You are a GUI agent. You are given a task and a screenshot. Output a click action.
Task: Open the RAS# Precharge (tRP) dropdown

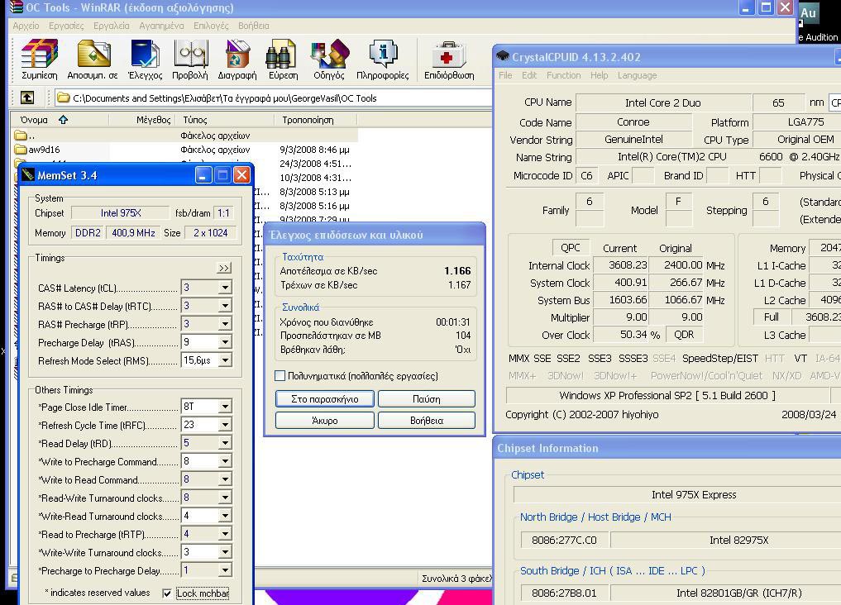pos(225,324)
